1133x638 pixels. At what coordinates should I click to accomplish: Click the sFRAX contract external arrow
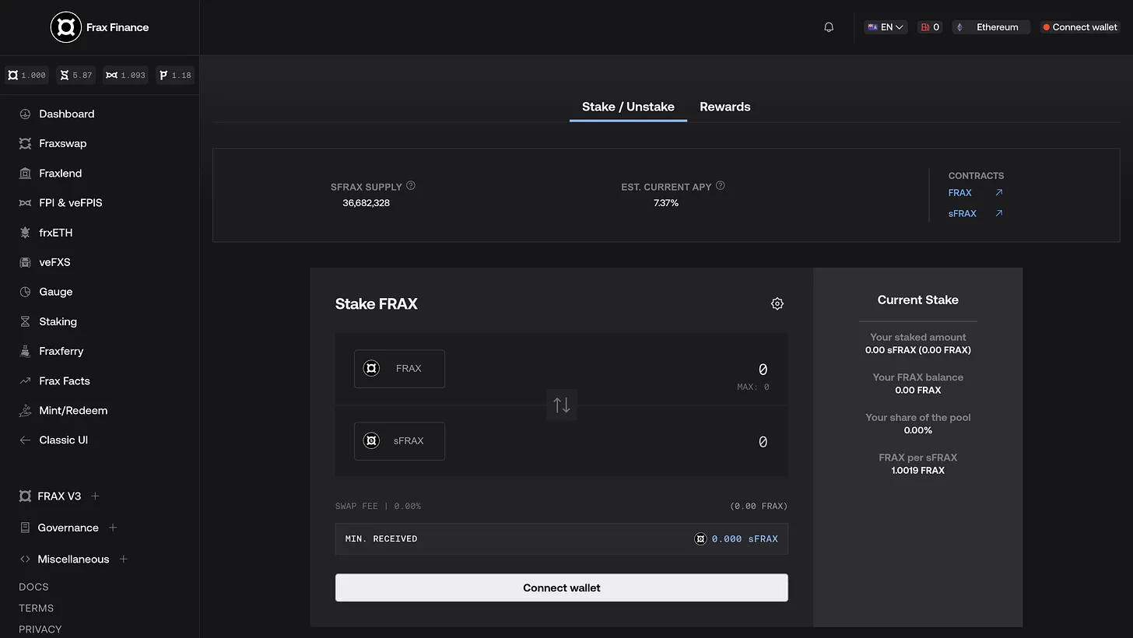999,213
